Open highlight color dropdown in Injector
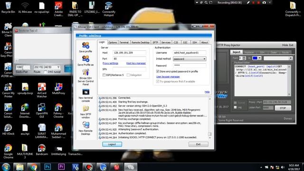 pyautogui.click(x=260, y=58)
